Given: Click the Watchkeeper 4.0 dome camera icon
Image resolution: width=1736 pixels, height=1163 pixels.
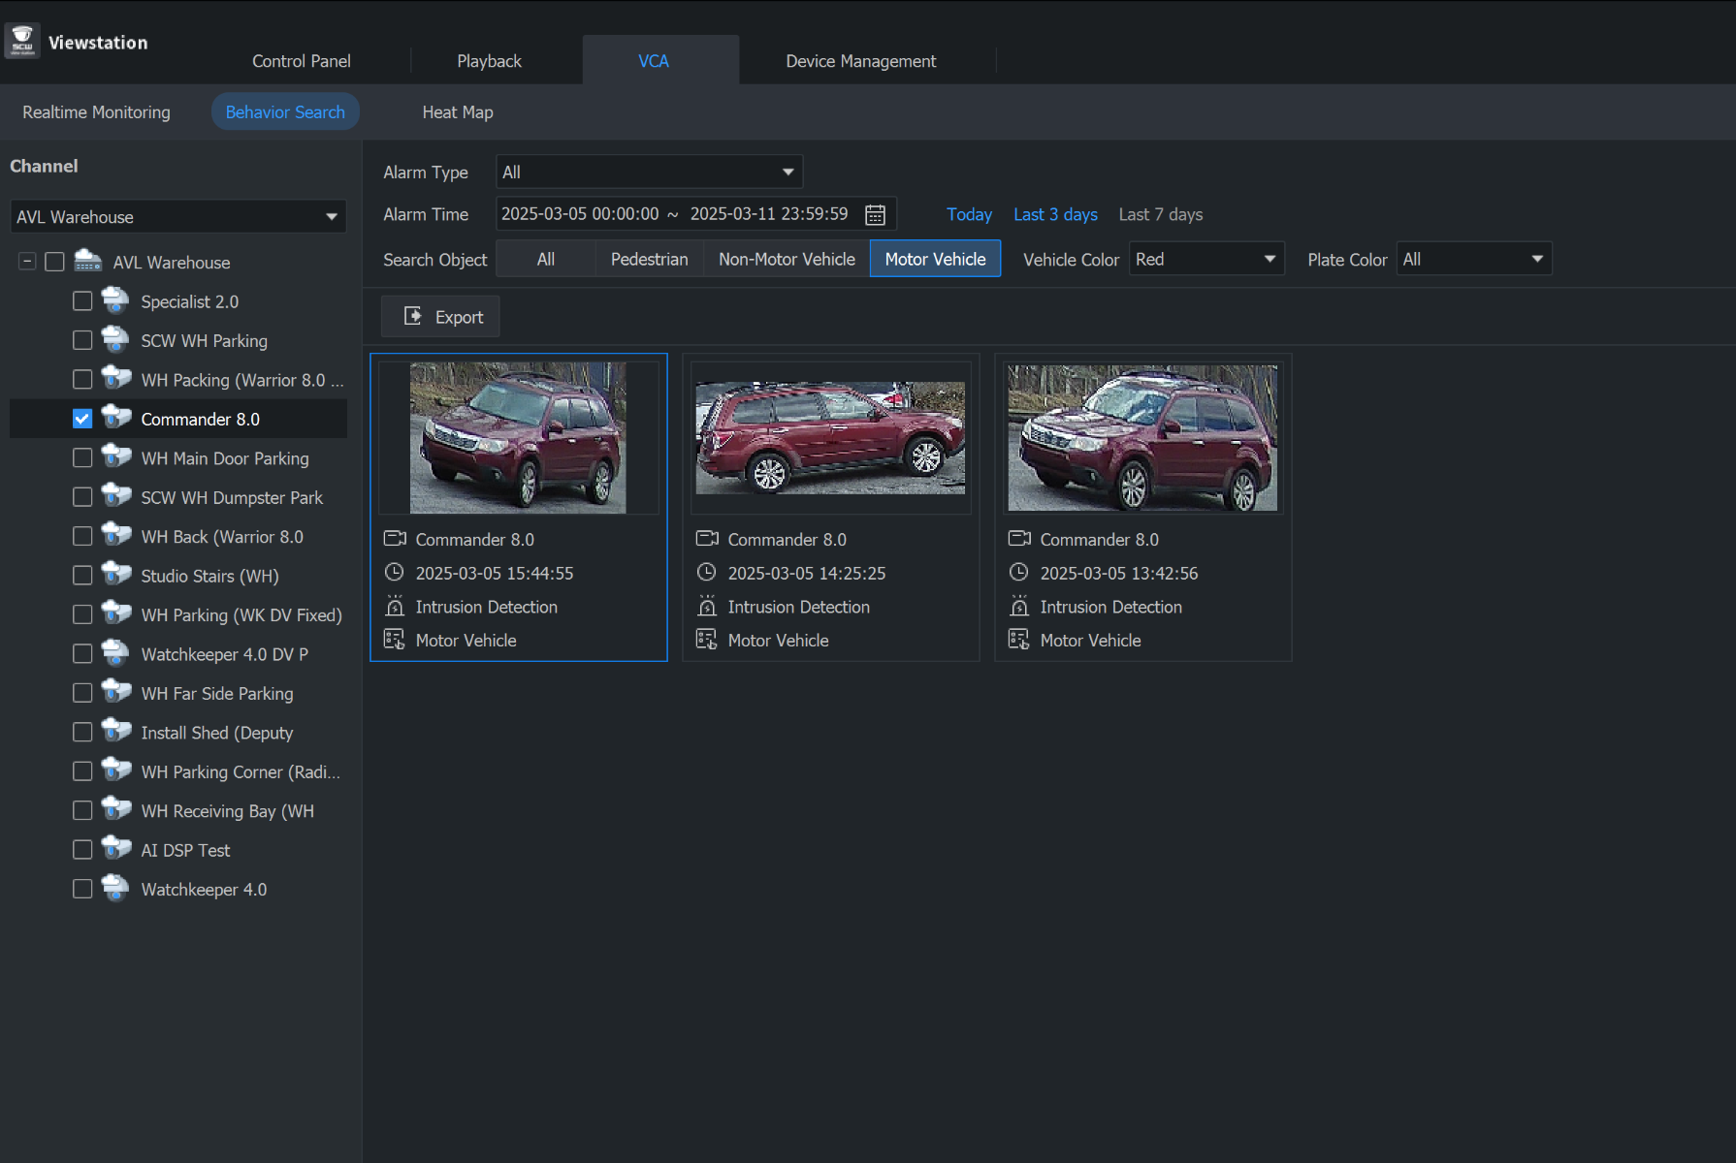Looking at the screenshot, I should [x=115, y=889].
